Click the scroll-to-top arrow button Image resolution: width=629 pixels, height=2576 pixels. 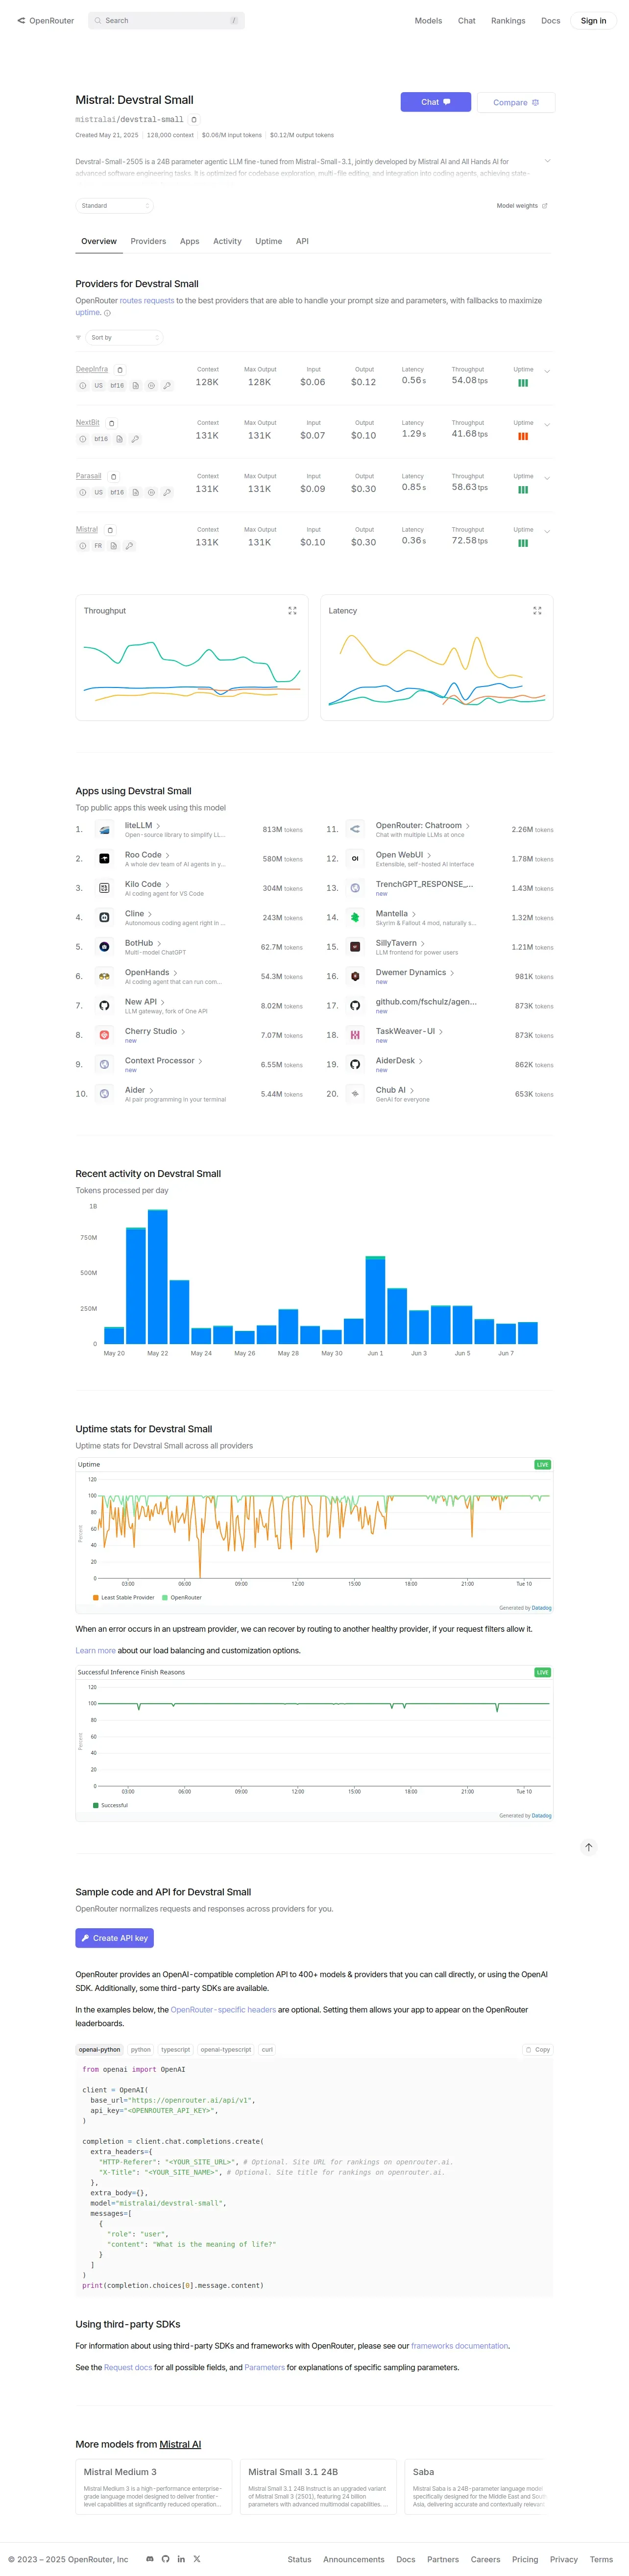tap(589, 1847)
